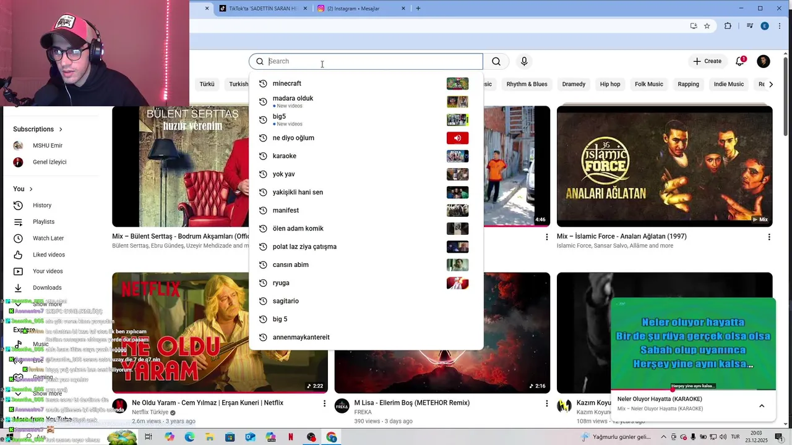Open the YouTube account avatar menu
The width and height of the screenshot is (792, 445).
click(764, 61)
